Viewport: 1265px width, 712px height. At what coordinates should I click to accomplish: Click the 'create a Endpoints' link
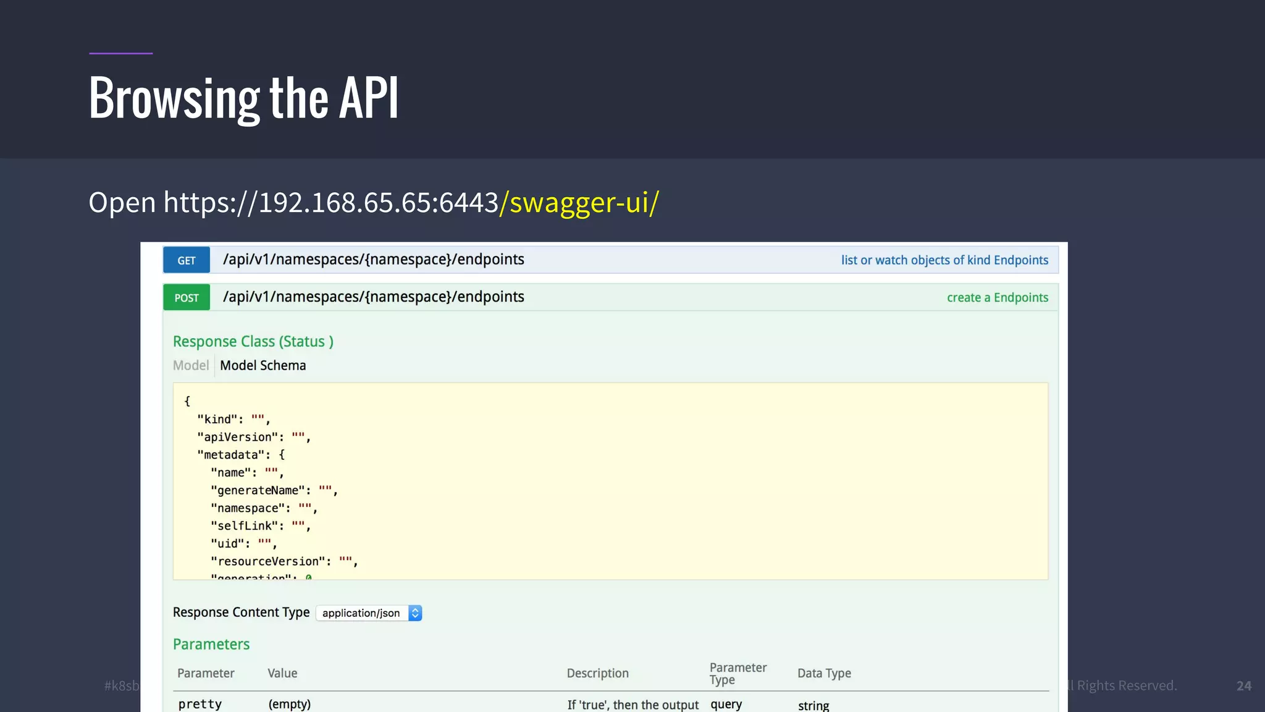point(997,298)
